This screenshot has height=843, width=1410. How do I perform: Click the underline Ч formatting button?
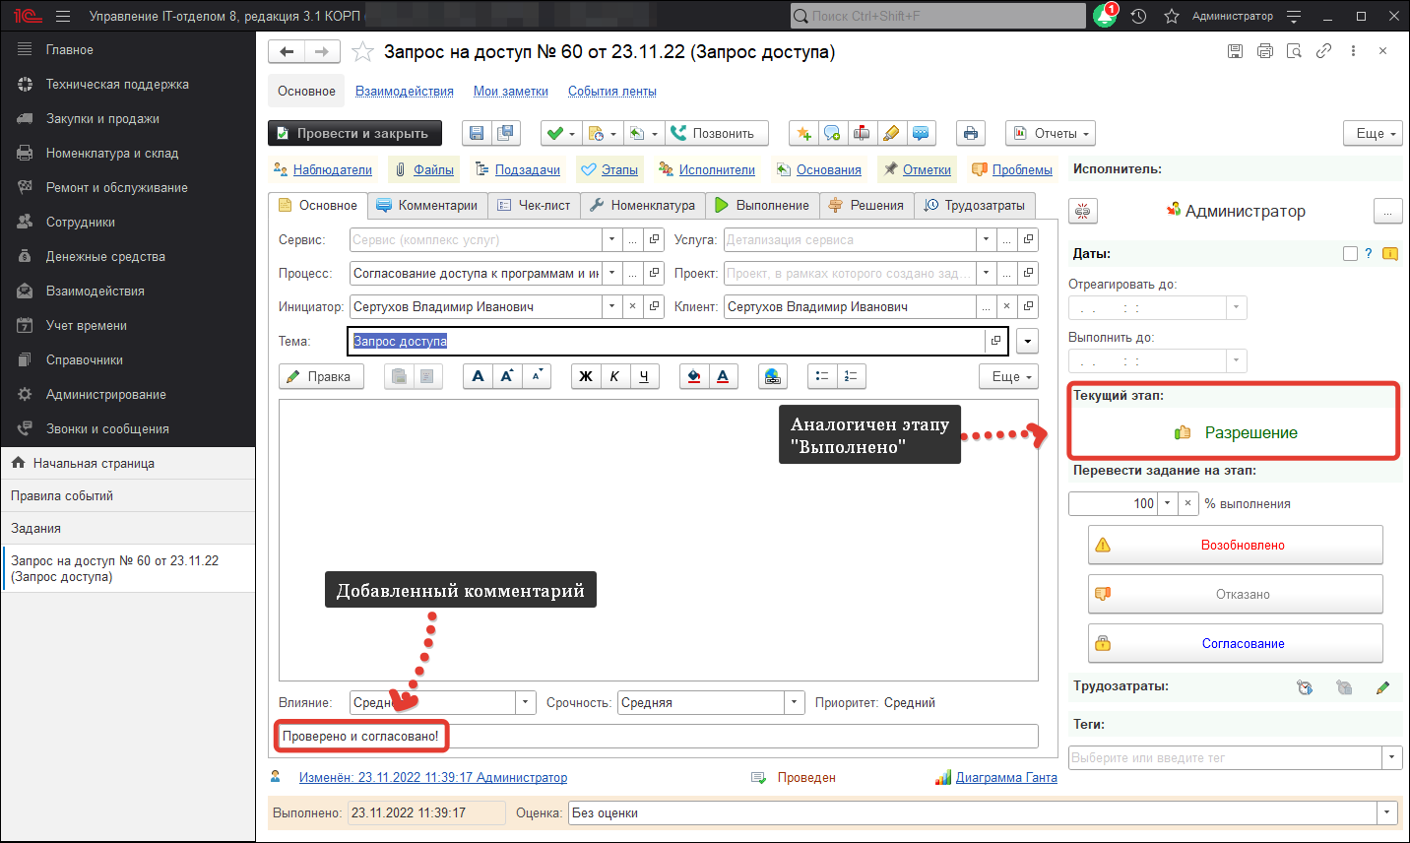click(x=644, y=376)
